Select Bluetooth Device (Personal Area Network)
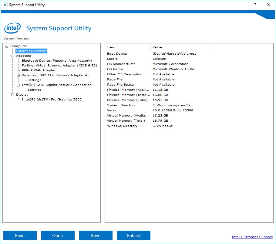This screenshot has width=276, height=244. (x=56, y=61)
